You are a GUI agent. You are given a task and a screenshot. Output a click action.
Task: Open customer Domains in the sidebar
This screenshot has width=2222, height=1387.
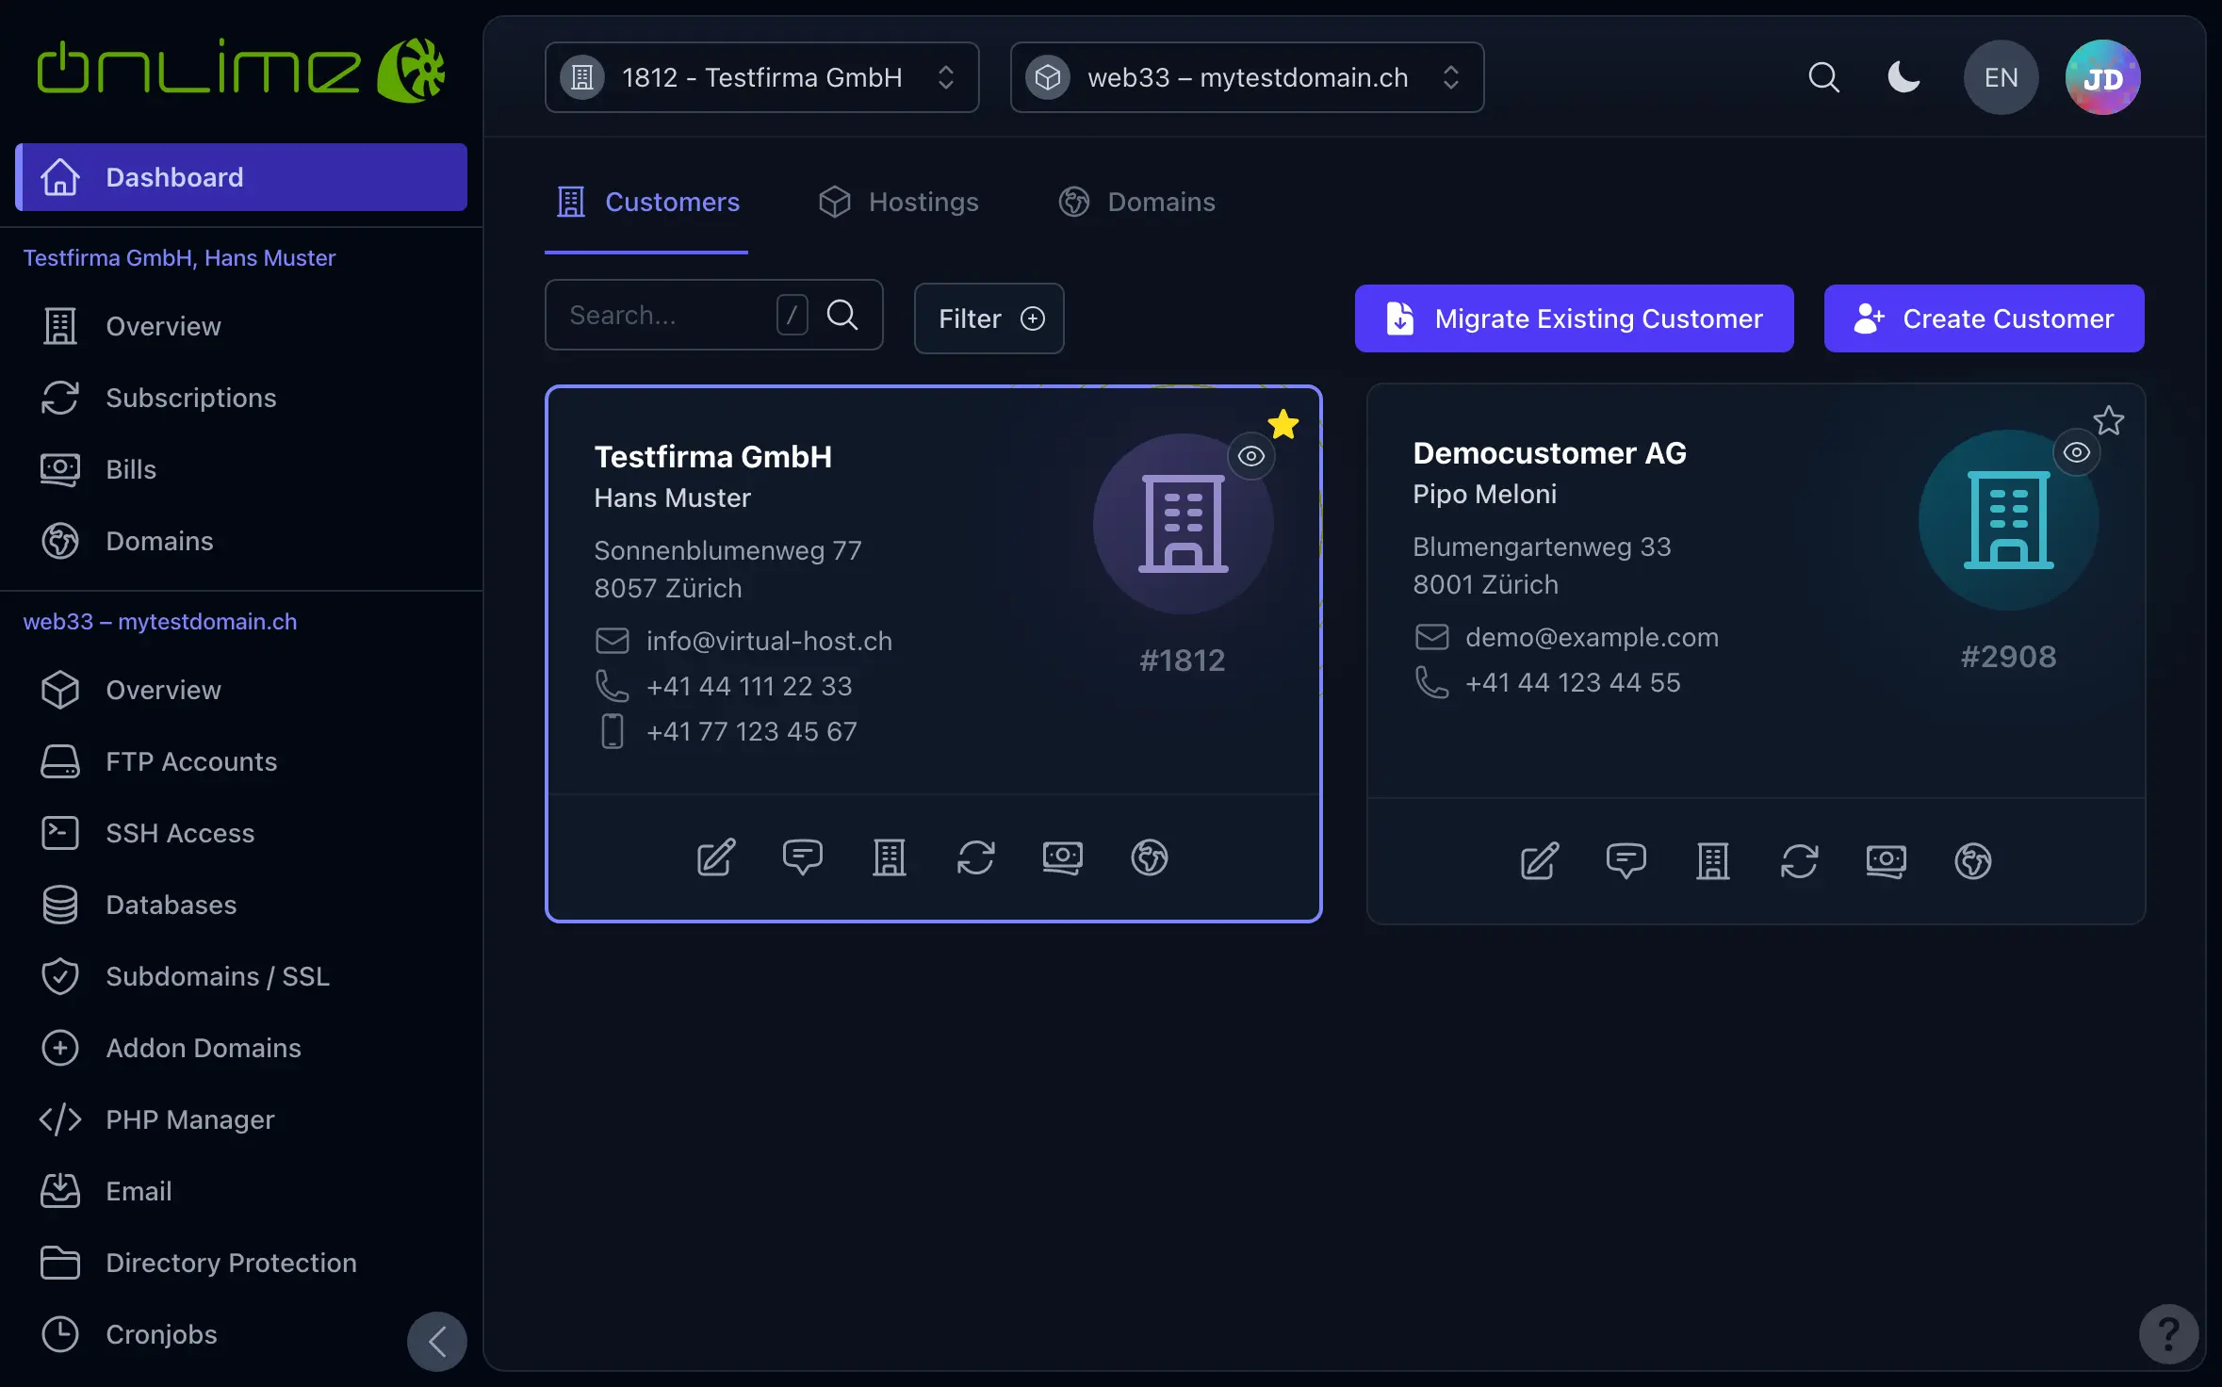click(x=241, y=541)
